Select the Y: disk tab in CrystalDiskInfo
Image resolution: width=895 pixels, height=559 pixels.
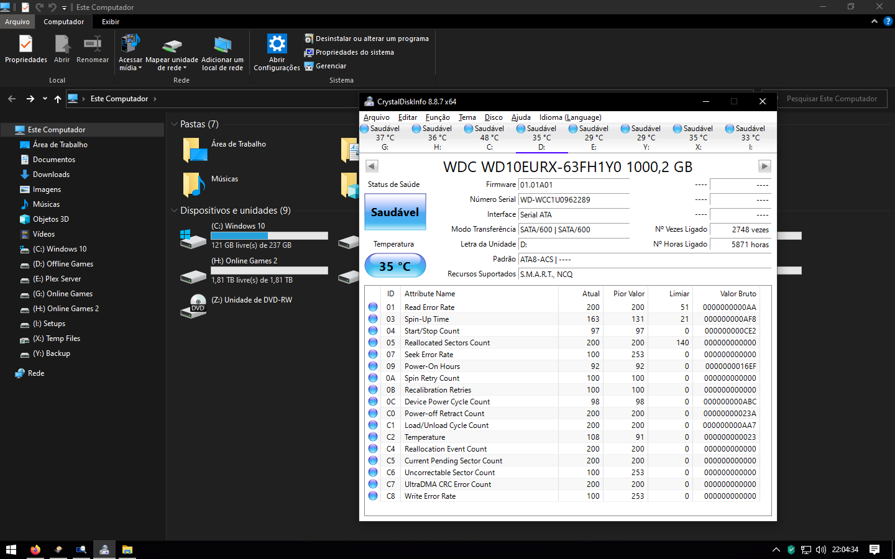tap(646, 137)
